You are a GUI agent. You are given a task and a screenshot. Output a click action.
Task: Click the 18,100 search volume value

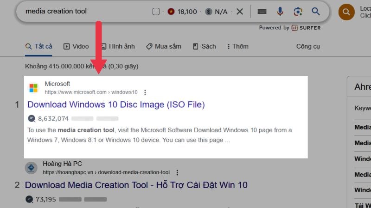pos(187,12)
